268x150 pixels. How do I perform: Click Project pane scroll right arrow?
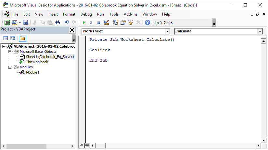point(72,146)
